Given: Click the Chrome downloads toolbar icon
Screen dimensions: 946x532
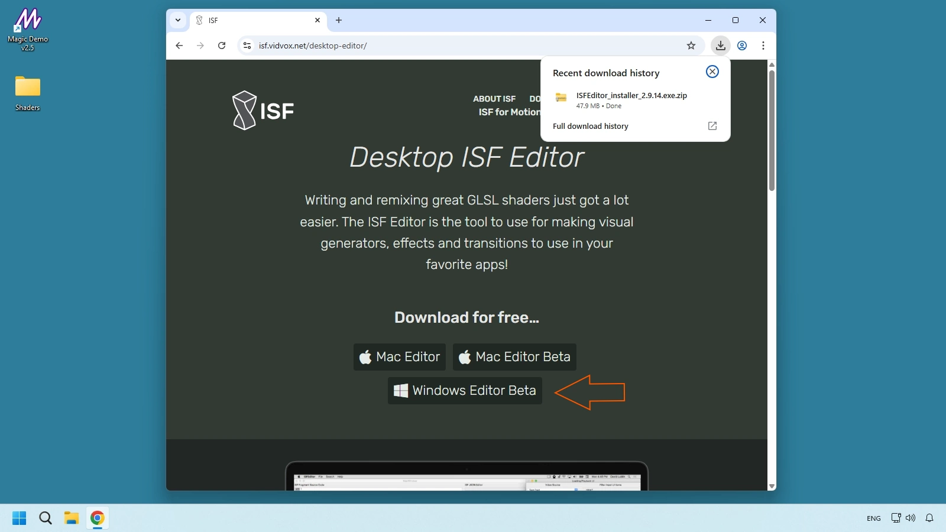Looking at the screenshot, I should point(721,46).
